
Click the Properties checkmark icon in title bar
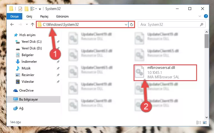[20, 9]
